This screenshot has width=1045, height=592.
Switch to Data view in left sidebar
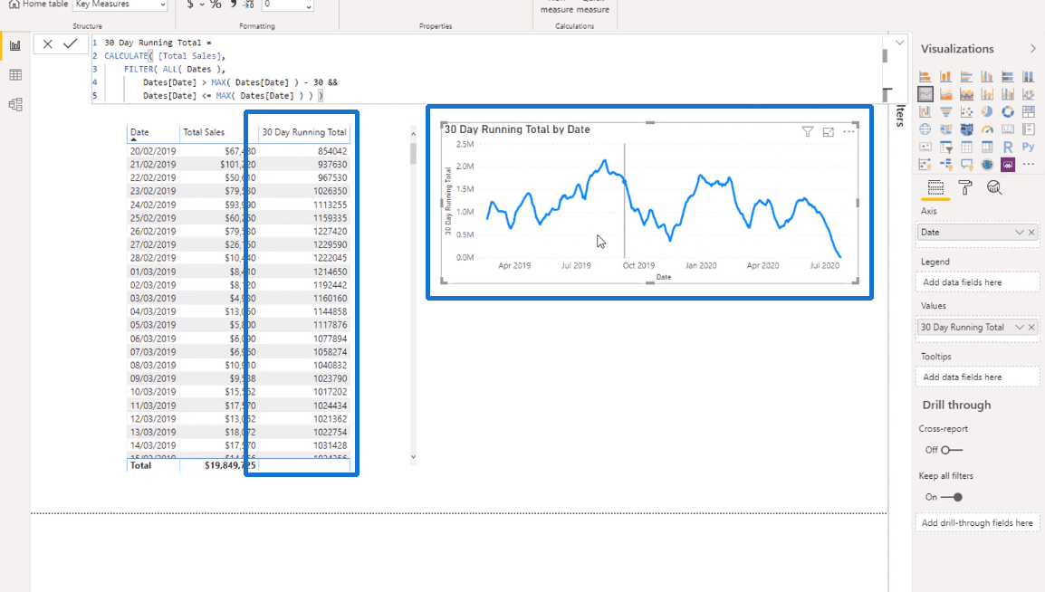15,74
